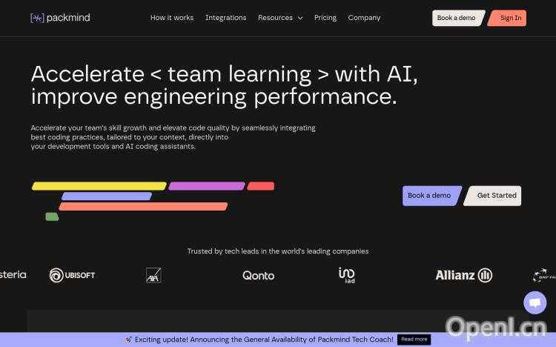Click Read more in announcement banner
The image size is (556, 347).
tap(414, 340)
